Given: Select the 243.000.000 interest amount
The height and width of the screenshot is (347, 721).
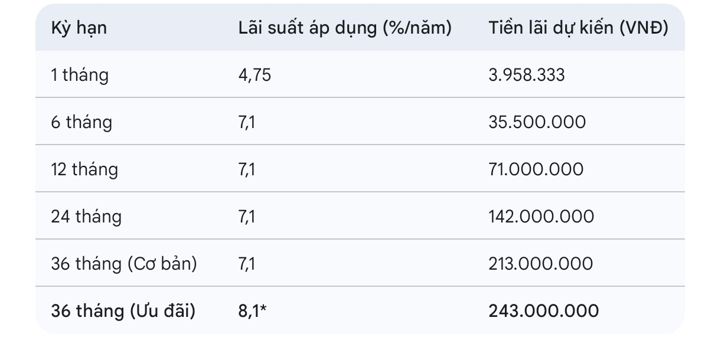Looking at the screenshot, I should tap(543, 311).
